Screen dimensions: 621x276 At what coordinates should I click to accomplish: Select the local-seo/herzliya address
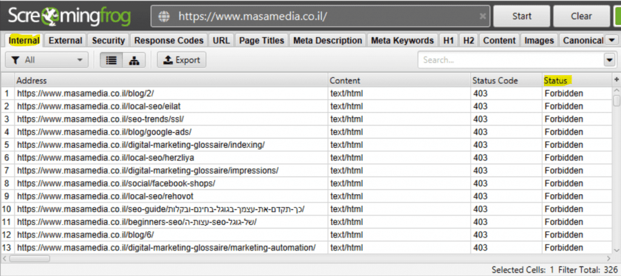click(x=172, y=158)
